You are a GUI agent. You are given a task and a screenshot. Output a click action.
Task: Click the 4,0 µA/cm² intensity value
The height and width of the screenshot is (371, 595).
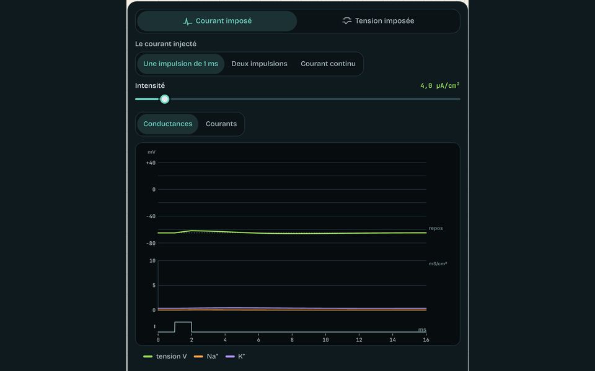pyautogui.click(x=440, y=85)
